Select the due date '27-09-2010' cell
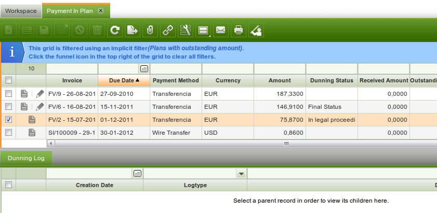 click(124, 94)
